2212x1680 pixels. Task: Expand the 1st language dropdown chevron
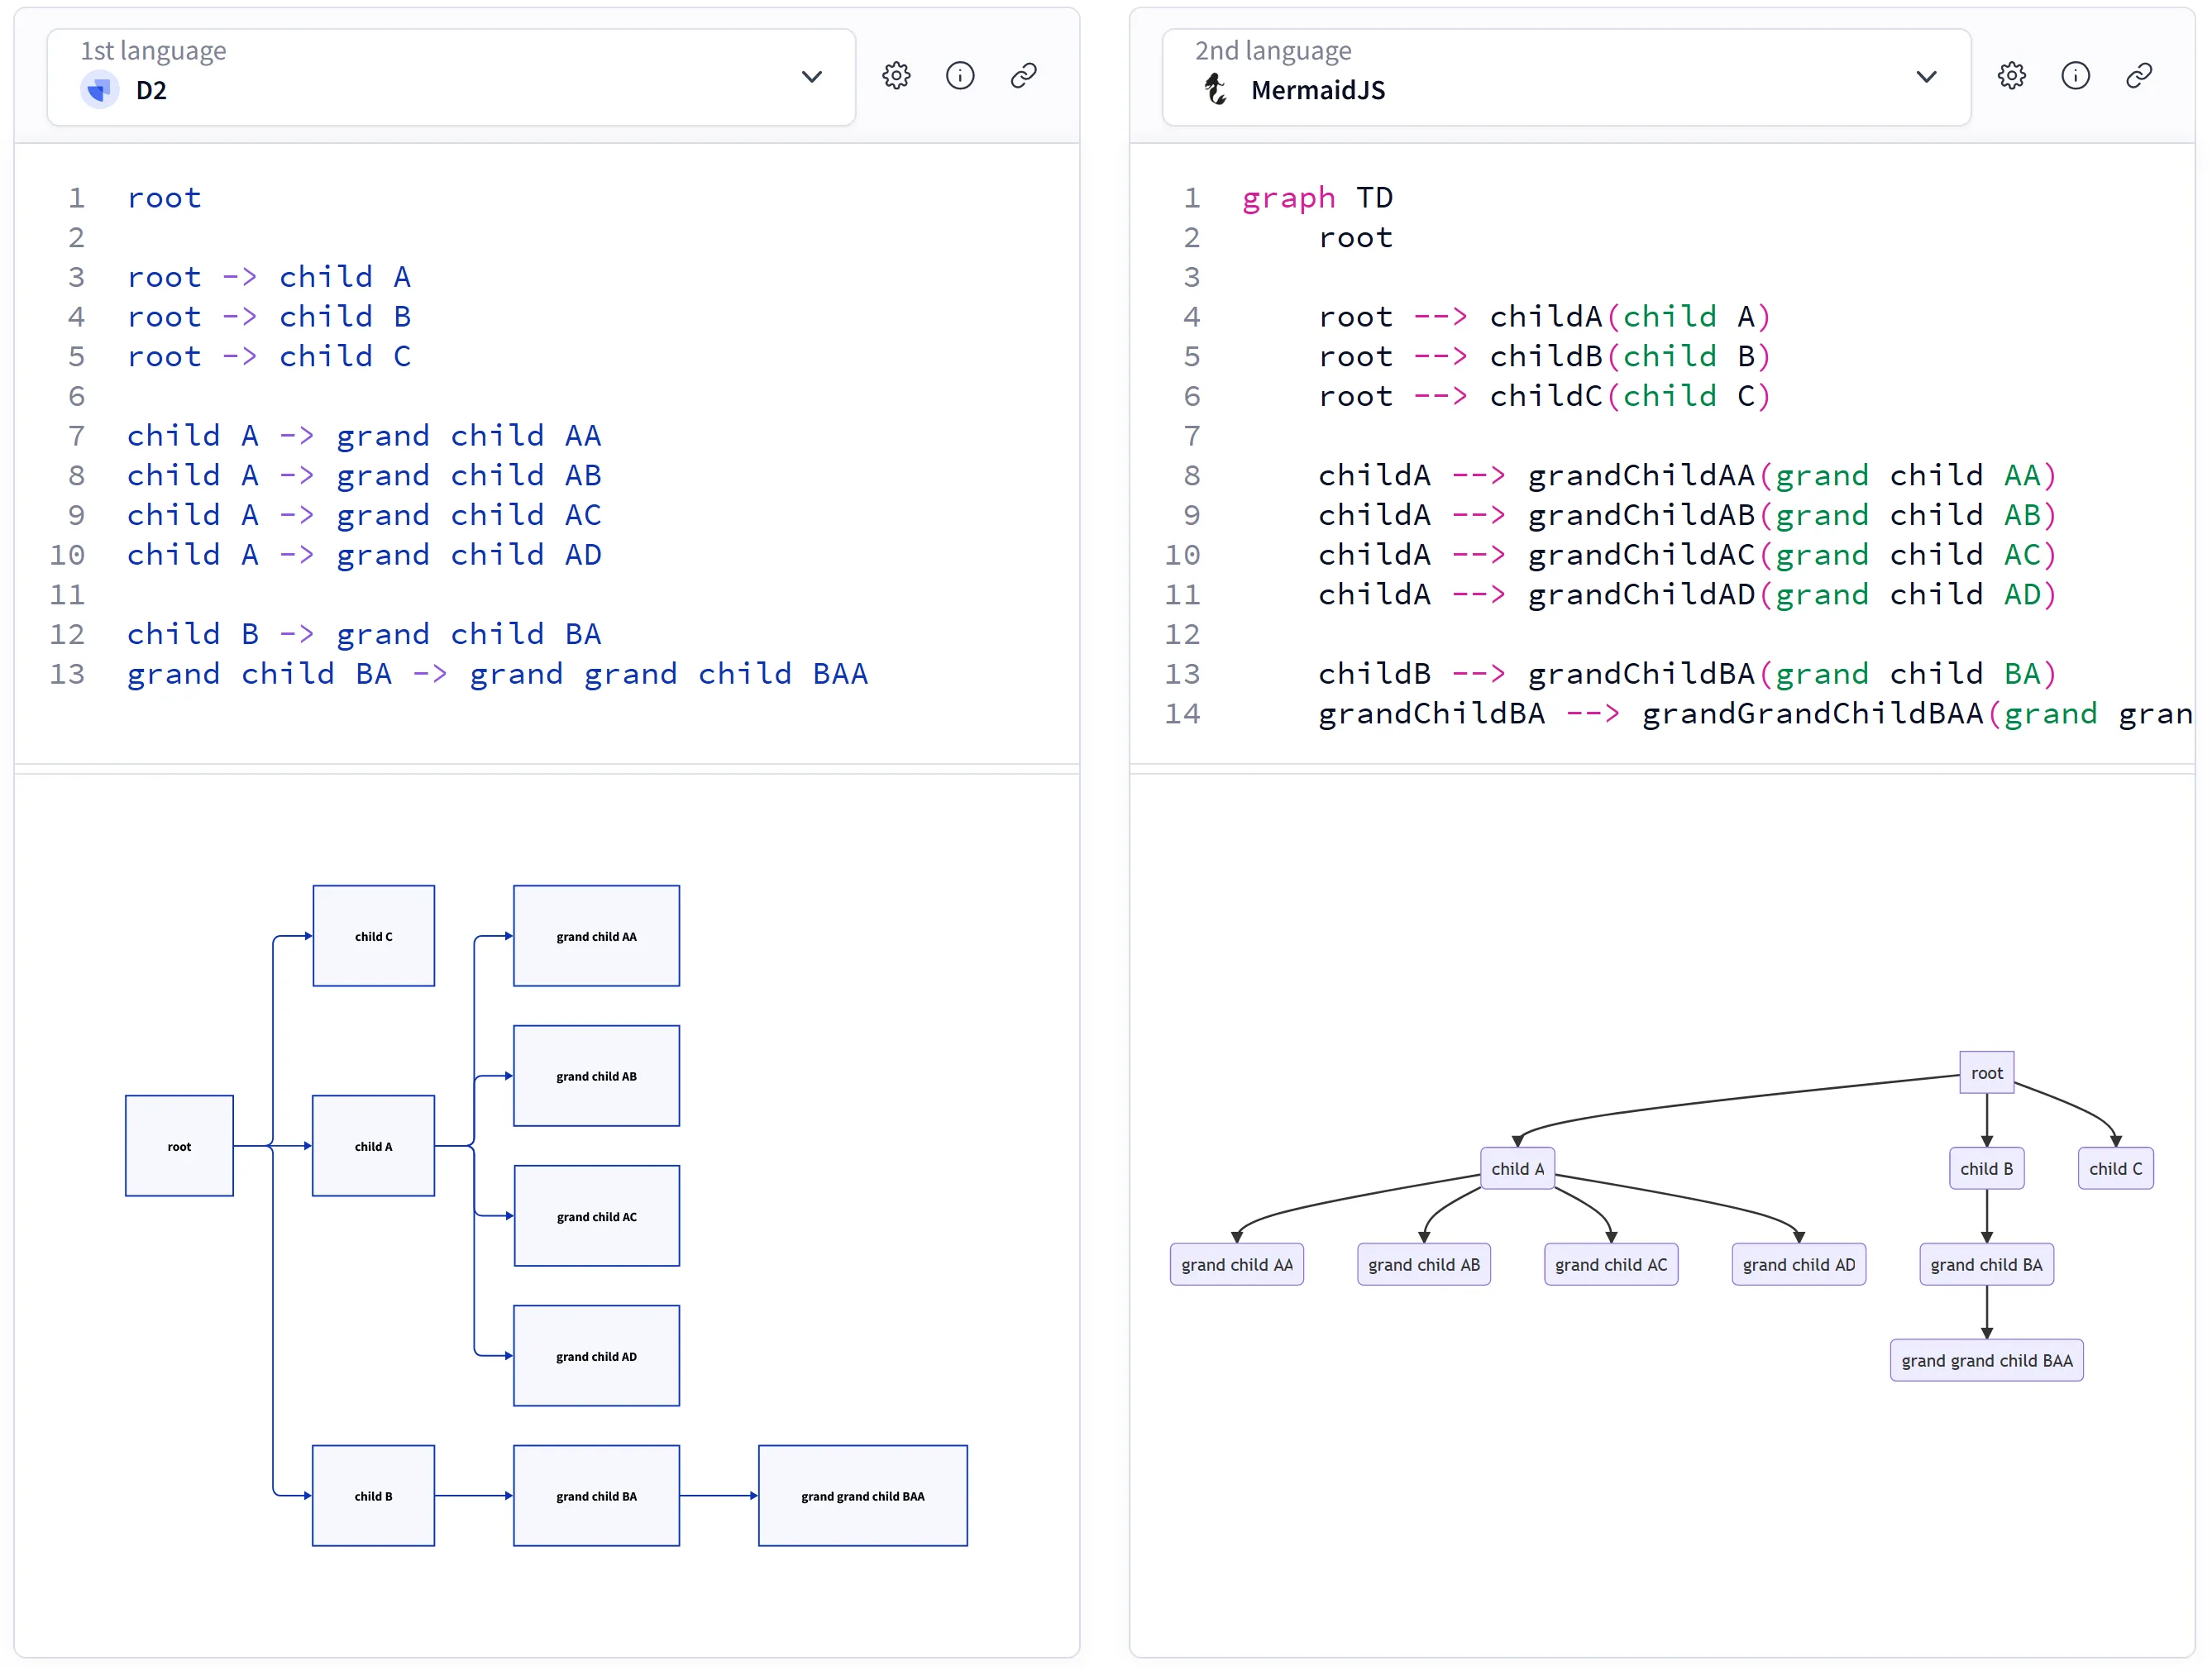coord(811,77)
